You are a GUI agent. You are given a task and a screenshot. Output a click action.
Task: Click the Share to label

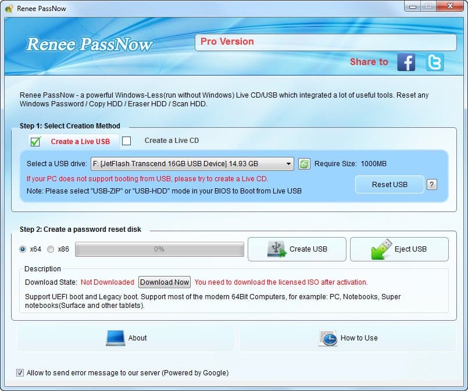[x=369, y=62]
